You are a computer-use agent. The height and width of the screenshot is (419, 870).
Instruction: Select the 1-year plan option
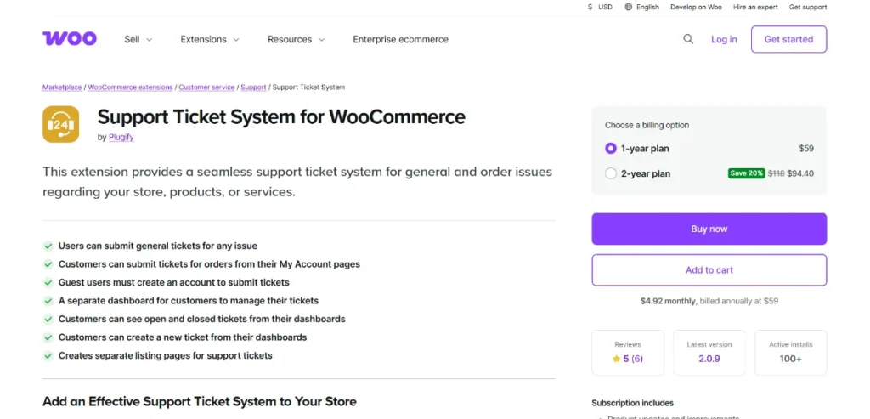pyautogui.click(x=611, y=148)
